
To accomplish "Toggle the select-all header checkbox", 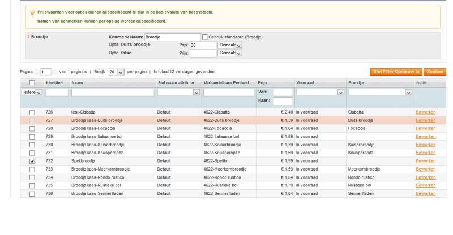I will pos(32,82).
